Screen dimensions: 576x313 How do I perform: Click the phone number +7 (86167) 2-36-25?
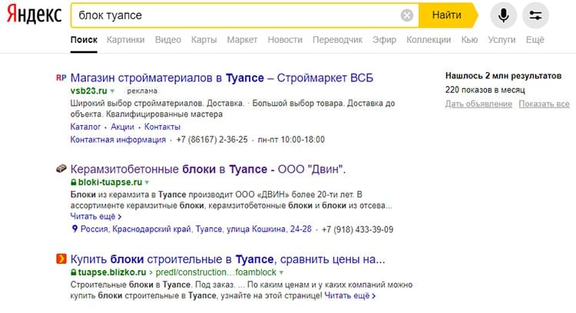[x=212, y=140]
